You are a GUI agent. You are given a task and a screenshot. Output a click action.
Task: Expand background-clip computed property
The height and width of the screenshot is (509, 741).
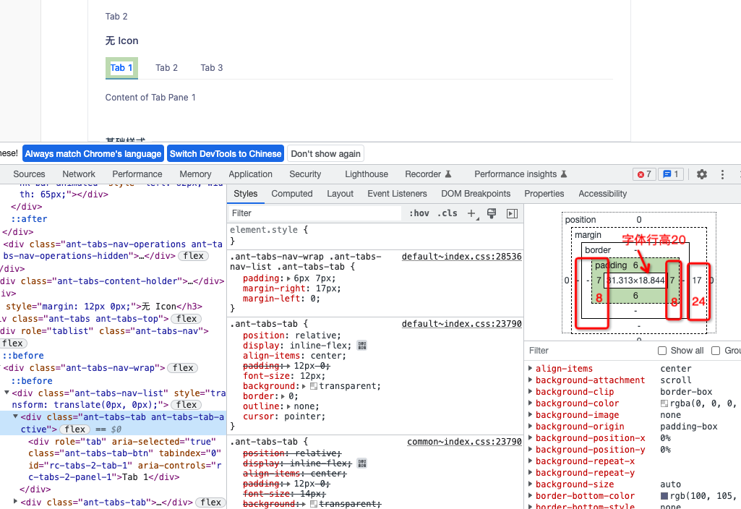click(530, 391)
